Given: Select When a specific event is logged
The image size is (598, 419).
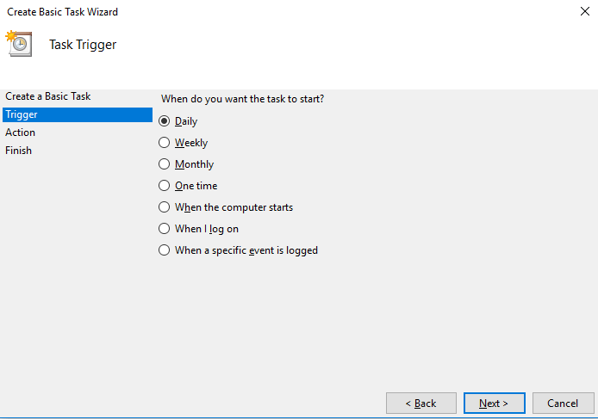Looking at the screenshot, I should tap(165, 250).
